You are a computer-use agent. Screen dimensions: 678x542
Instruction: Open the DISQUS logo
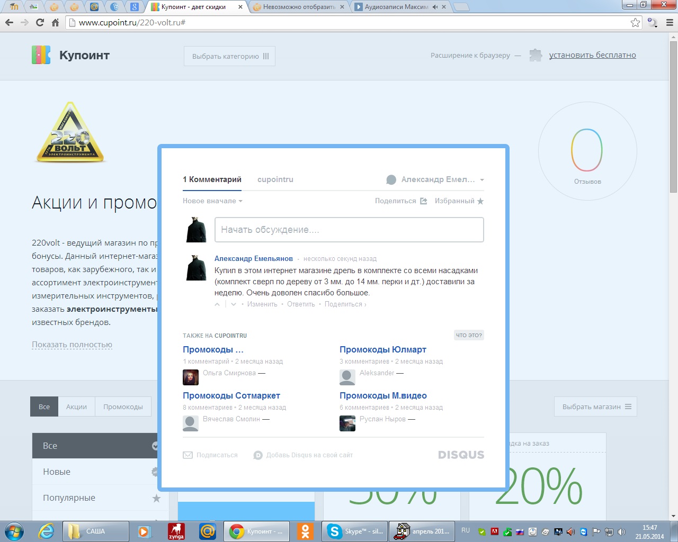pos(461,455)
